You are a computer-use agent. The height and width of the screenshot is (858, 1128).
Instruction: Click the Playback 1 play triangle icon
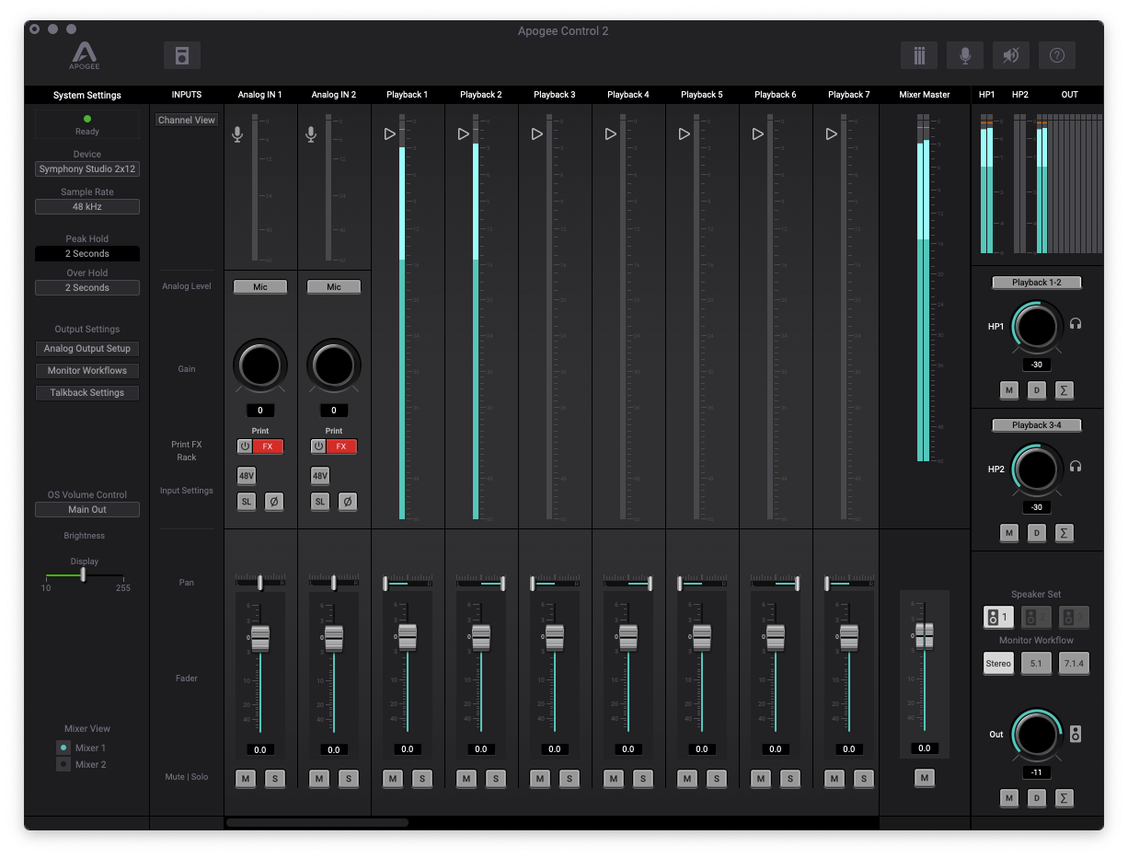pyautogui.click(x=389, y=134)
